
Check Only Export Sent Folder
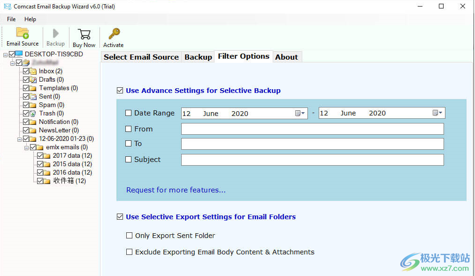130,236
